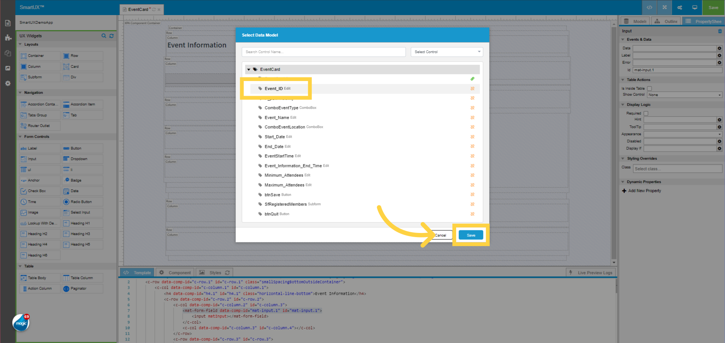Click the trash icon to delete the Input control
This screenshot has width=725, height=343.
coord(719,31)
